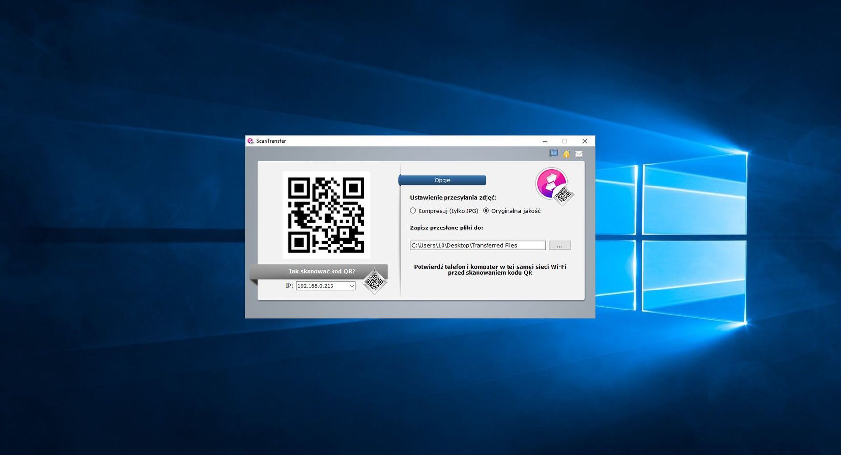Open the home page icon
The image size is (841, 455).
coord(566,154)
